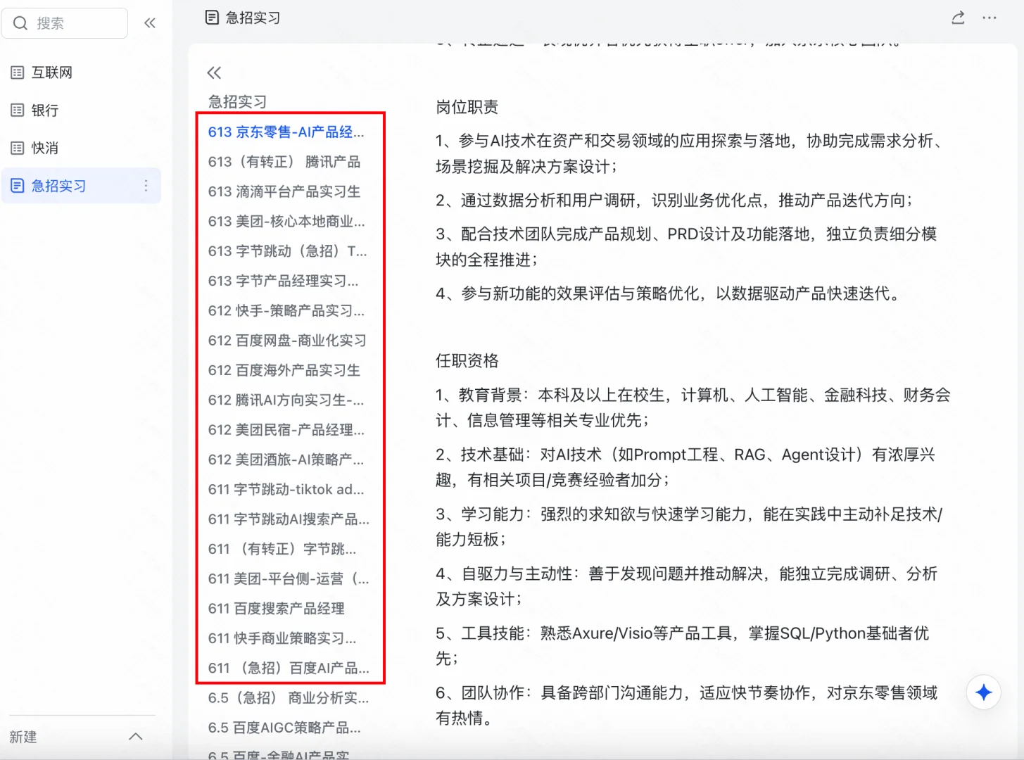This screenshot has width=1024, height=760.
Task: Click line starting 2、技术基础
Action: pyautogui.click(x=685, y=467)
